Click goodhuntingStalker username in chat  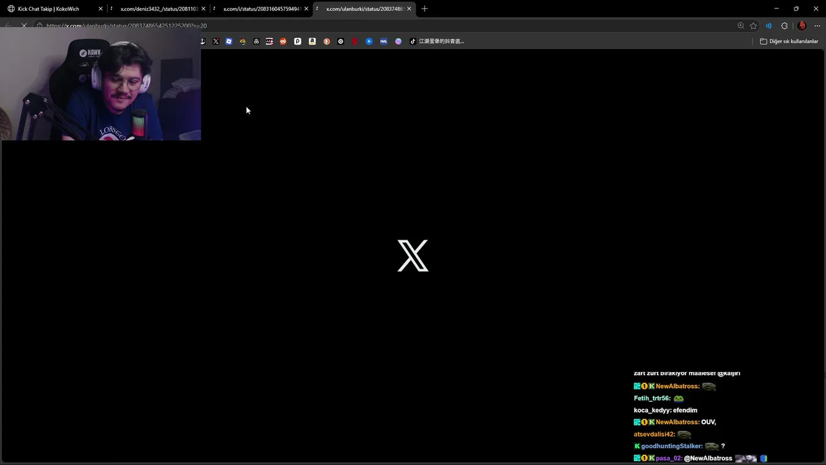pos(671,446)
